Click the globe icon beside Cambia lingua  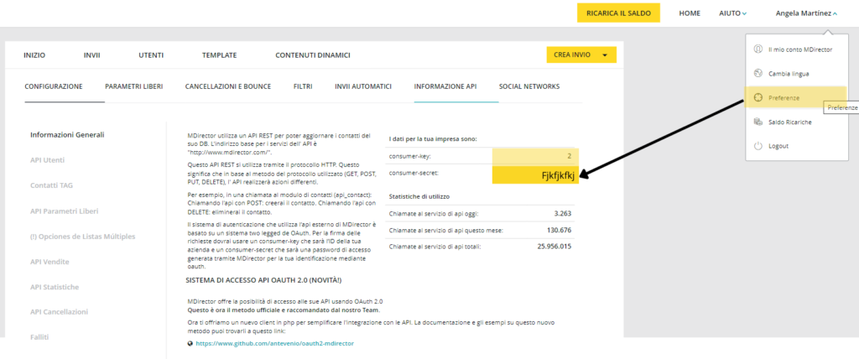click(x=758, y=74)
